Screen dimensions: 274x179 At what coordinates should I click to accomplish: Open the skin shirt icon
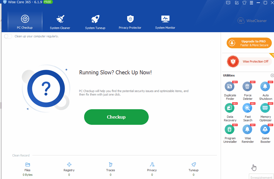tap(244, 3)
